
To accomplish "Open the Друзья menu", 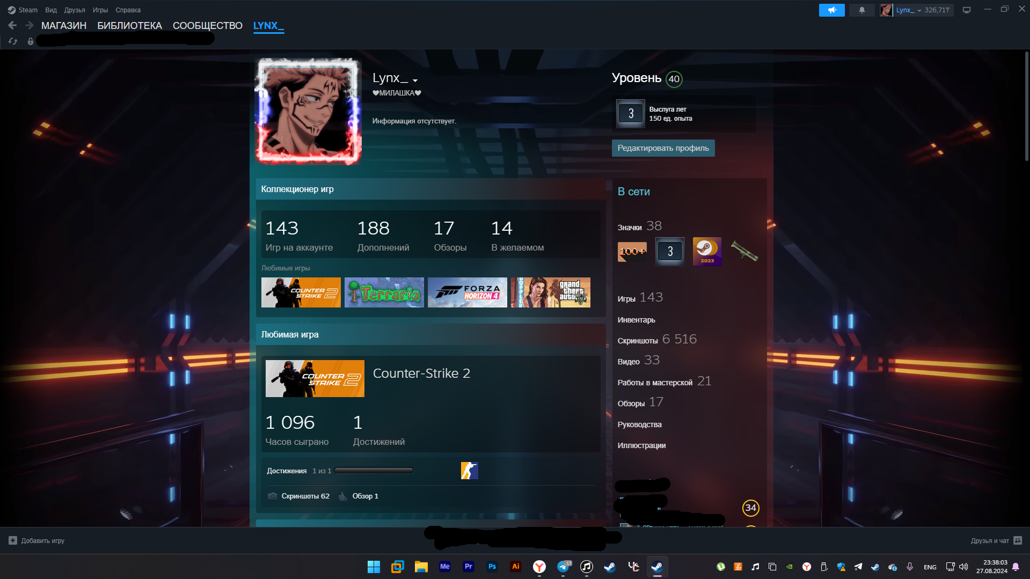I will pos(75,10).
